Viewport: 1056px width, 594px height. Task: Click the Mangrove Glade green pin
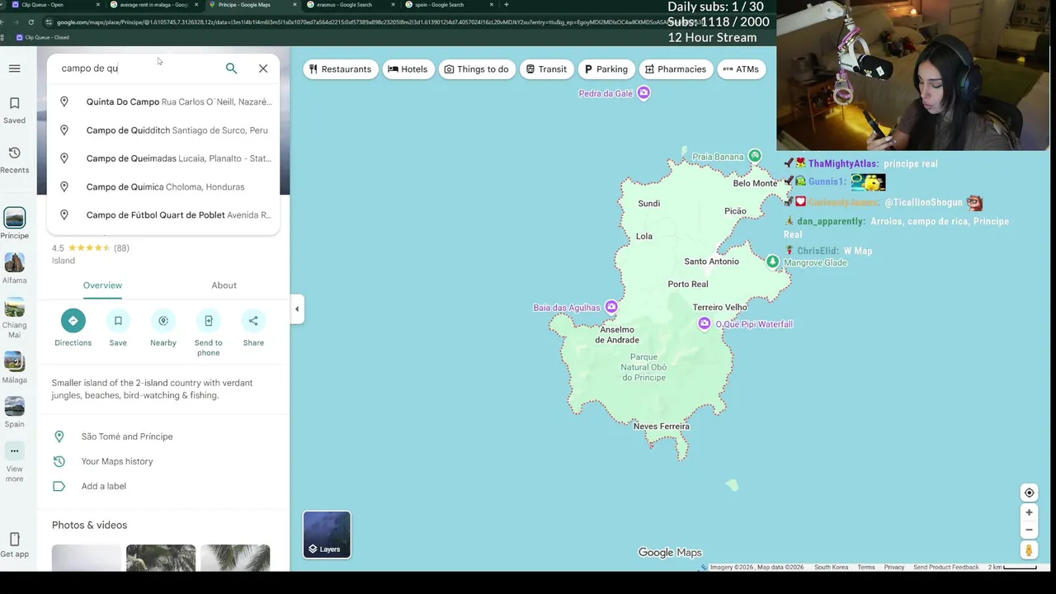pyautogui.click(x=772, y=262)
